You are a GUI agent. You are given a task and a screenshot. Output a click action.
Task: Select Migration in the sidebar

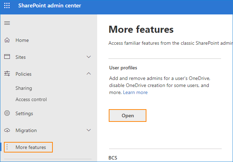[26, 130]
